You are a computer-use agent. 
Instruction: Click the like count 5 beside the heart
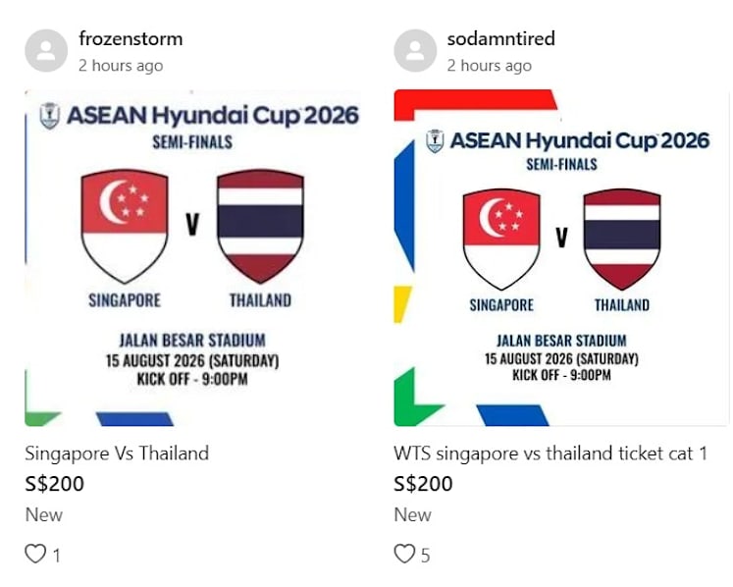(425, 556)
